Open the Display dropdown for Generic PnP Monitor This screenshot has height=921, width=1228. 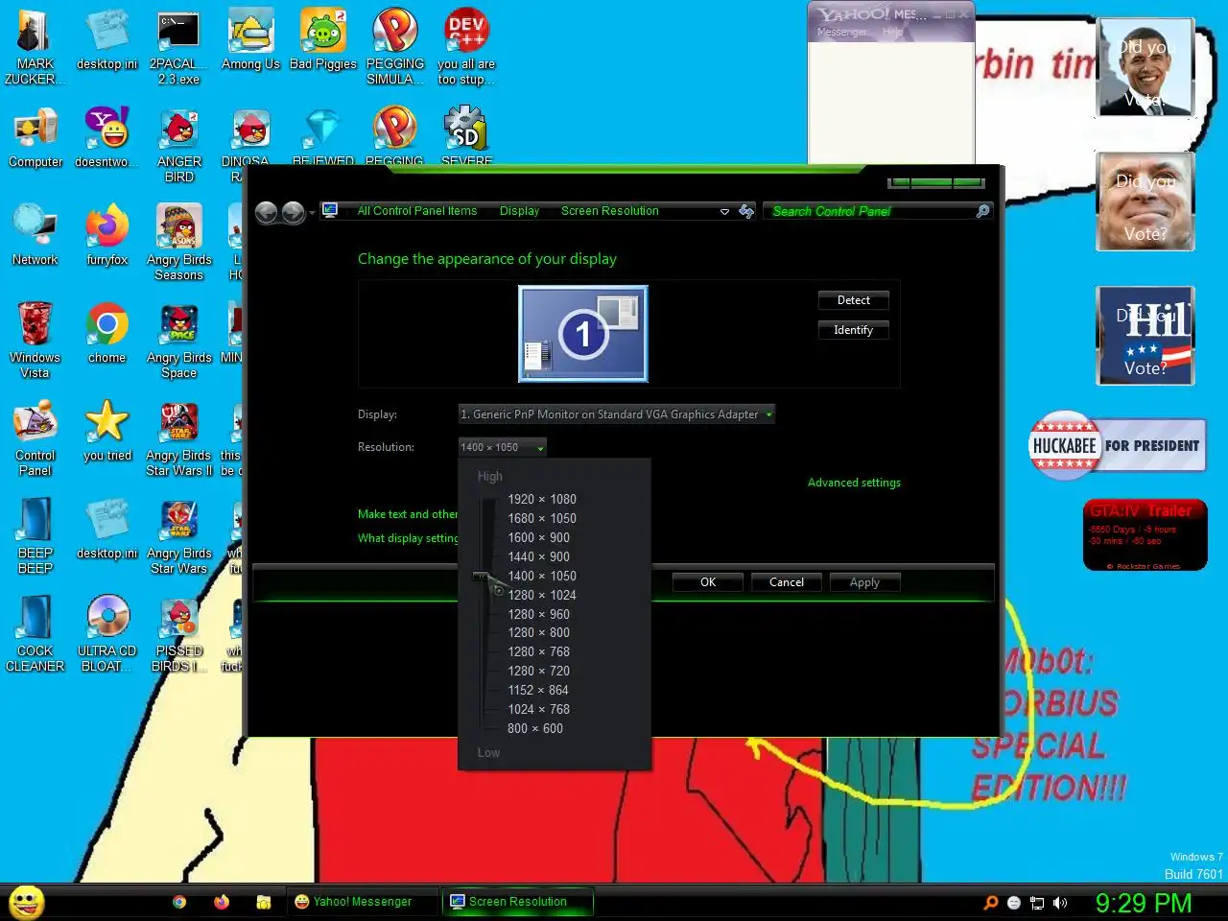point(617,414)
